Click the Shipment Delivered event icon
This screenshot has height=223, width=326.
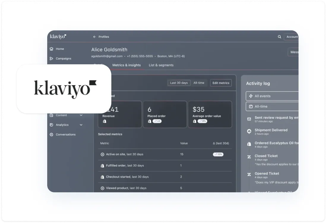249,131
